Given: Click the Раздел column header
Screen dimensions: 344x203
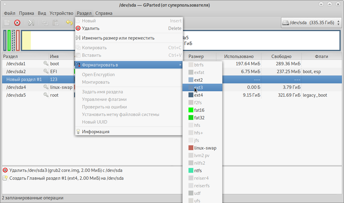Looking at the screenshot, I should pos(25,56).
